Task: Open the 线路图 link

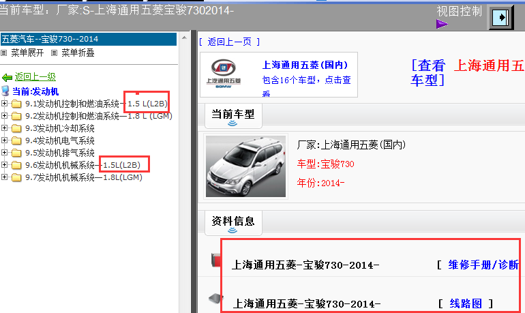Action: point(466,303)
